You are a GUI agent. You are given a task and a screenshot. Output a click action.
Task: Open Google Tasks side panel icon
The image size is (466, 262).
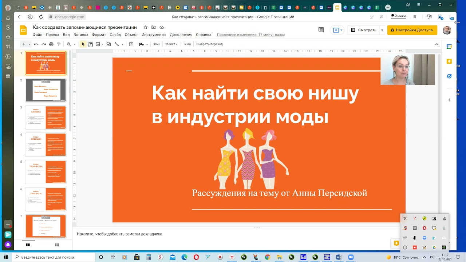(x=449, y=76)
